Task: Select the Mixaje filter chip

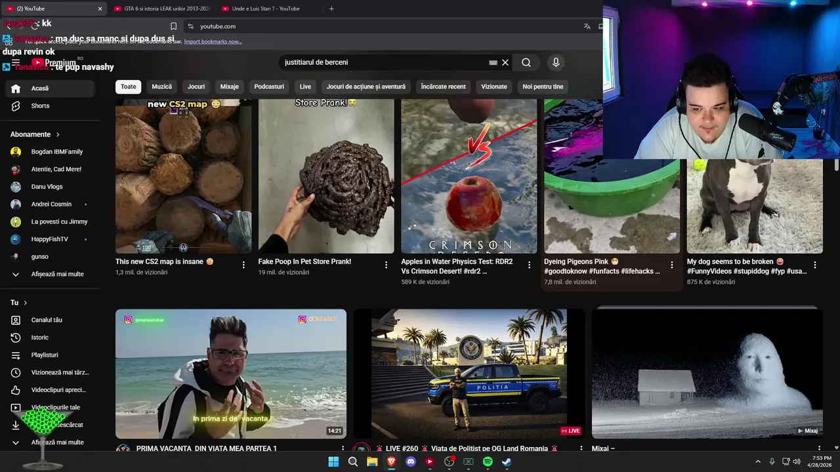Action: tap(230, 87)
